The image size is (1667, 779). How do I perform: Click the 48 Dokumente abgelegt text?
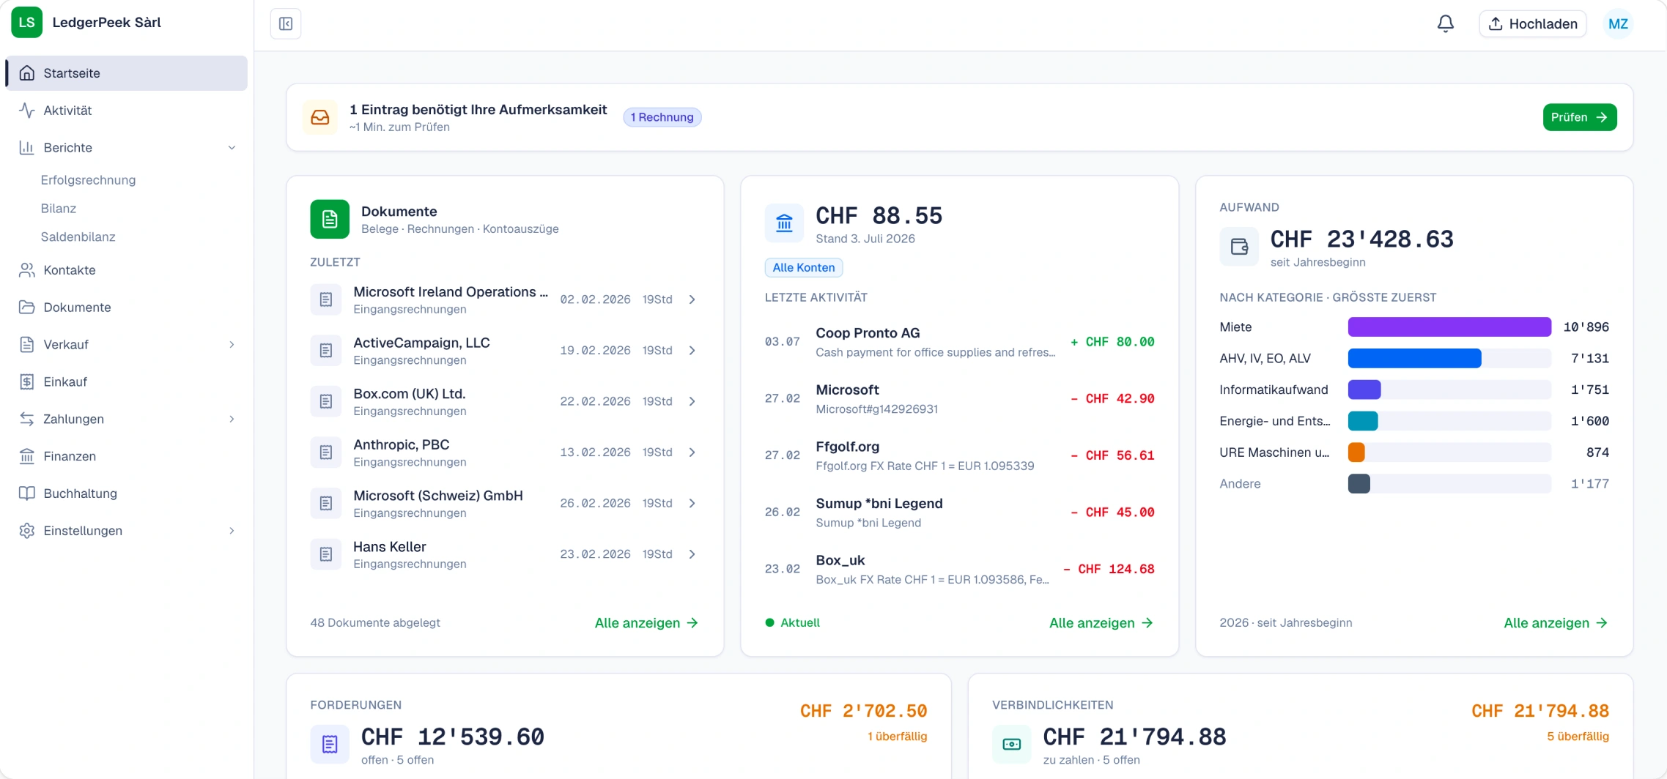(375, 623)
